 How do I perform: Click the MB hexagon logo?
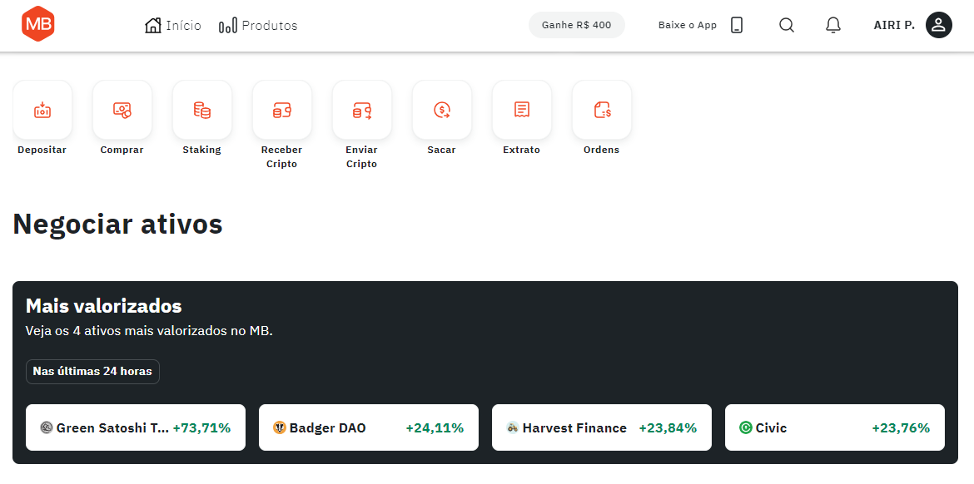[x=38, y=24]
